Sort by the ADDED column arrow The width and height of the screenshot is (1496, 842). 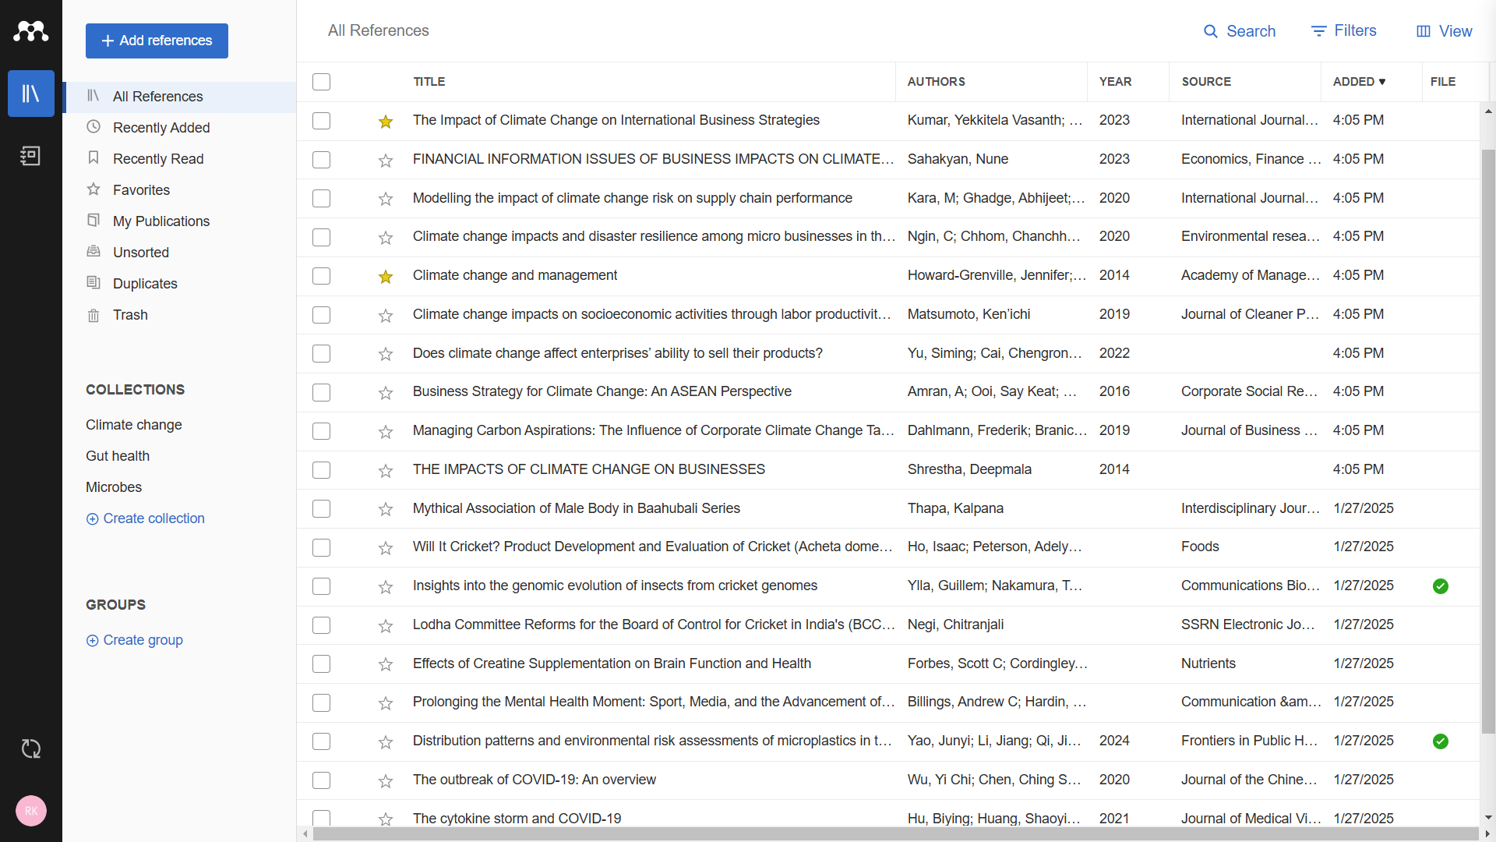(1382, 82)
